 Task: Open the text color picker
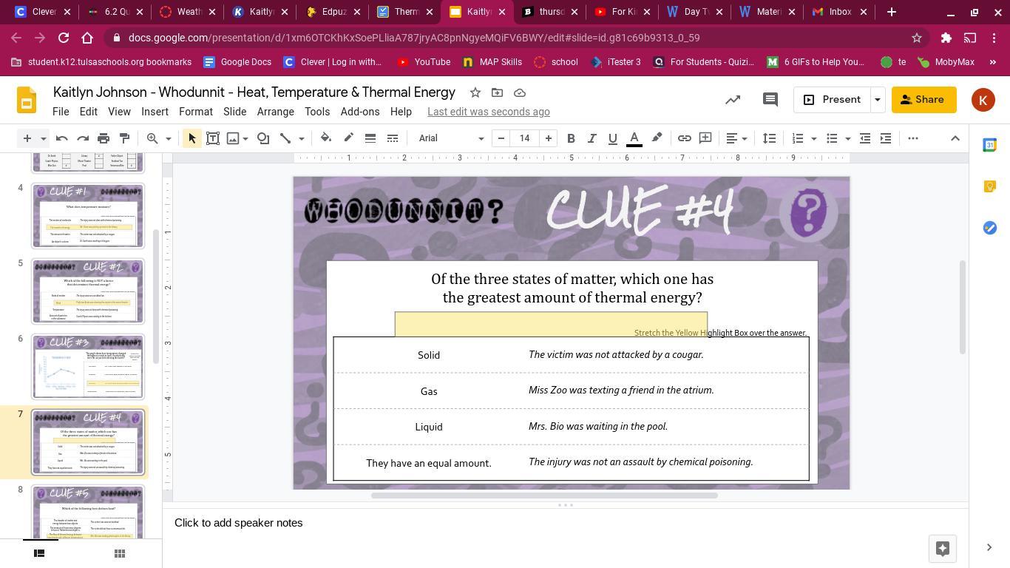click(634, 138)
